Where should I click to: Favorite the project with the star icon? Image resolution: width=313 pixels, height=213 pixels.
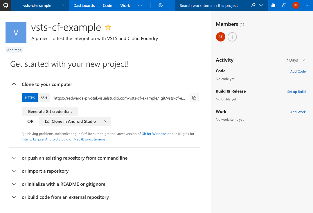point(108,28)
